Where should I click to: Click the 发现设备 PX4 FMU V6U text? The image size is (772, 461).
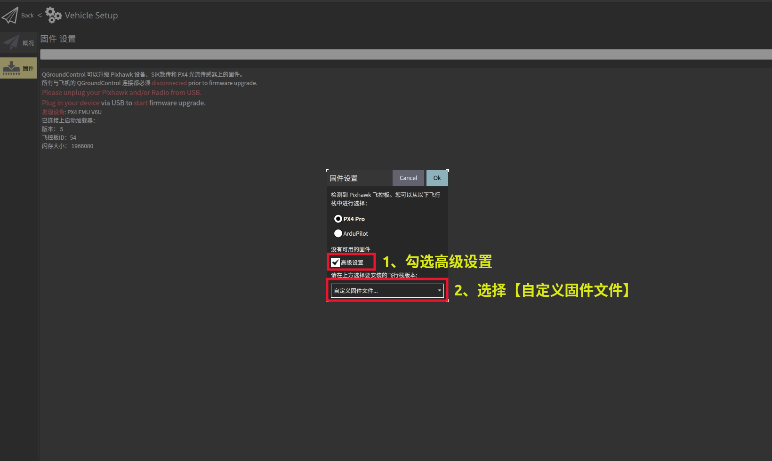(x=72, y=112)
